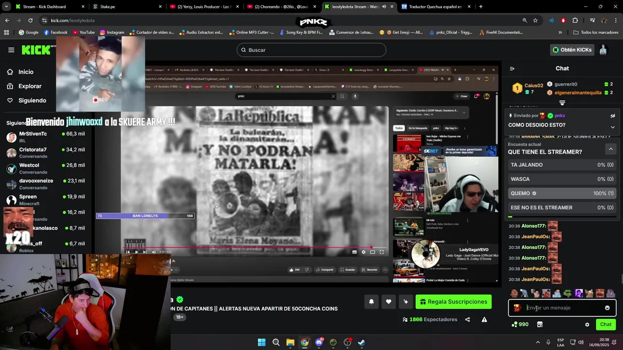Share the stream via share icon

tap(467, 319)
